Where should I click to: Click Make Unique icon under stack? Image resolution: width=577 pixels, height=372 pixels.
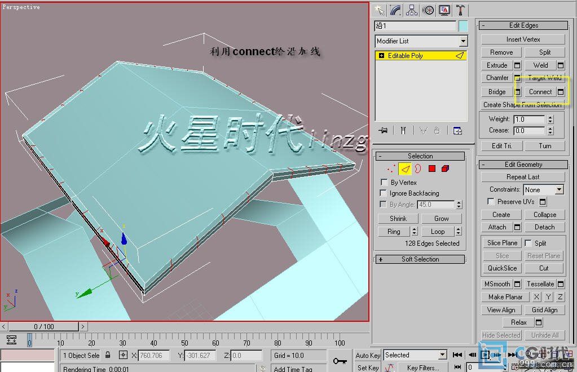(x=424, y=131)
